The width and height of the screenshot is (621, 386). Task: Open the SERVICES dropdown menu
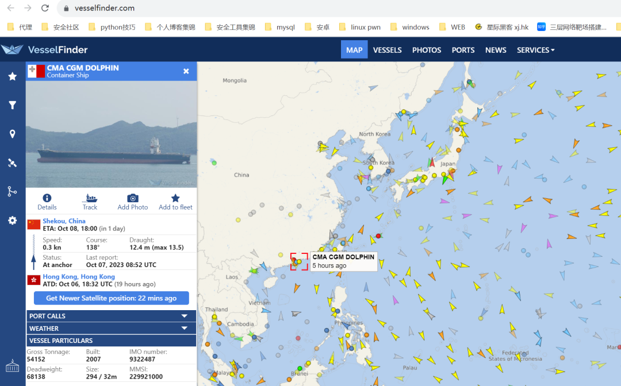[x=535, y=50]
